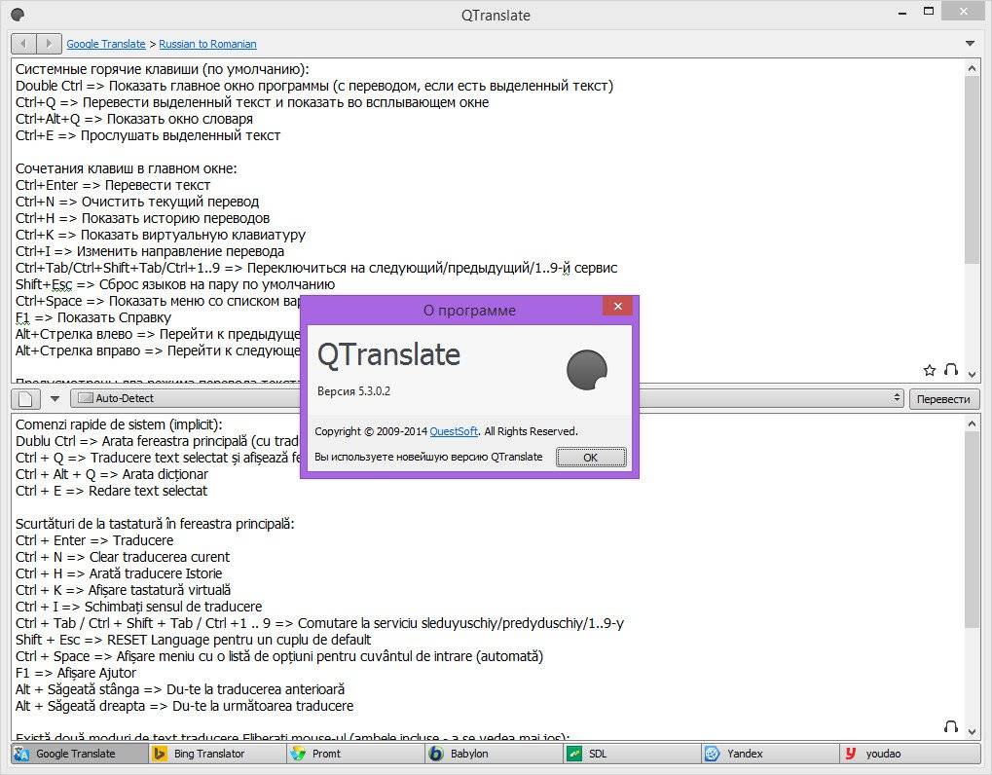Close the О программе dialog
The height and width of the screenshot is (775, 992).
(617, 307)
